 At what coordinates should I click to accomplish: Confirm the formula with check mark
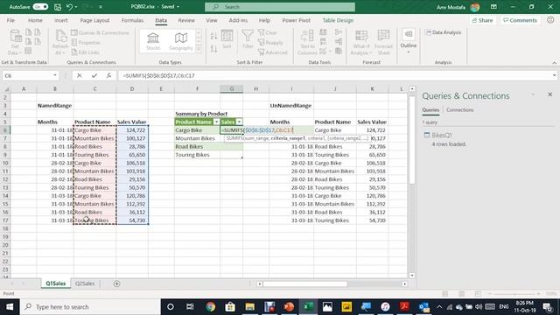(94, 75)
